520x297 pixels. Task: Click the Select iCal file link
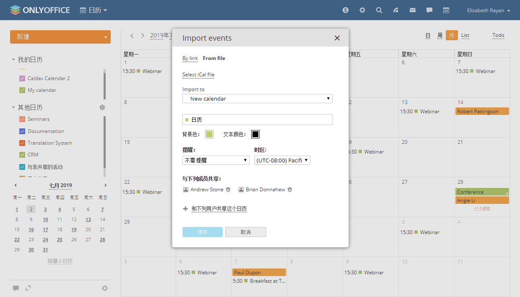coord(198,75)
